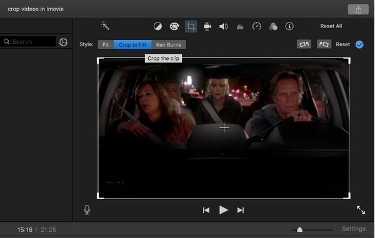Click the magic wand auto-enhance icon
This screenshot has height=238, width=375.
[105, 26]
